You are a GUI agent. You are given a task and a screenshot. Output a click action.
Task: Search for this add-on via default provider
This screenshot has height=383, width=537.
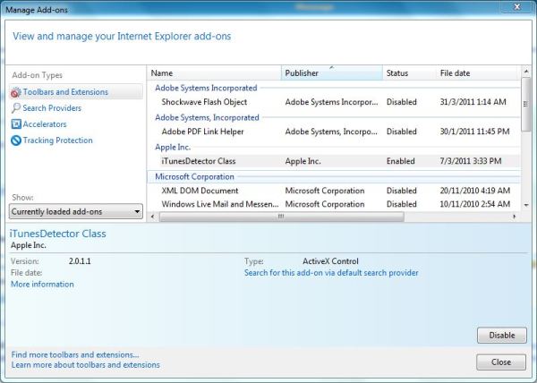click(331, 273)
